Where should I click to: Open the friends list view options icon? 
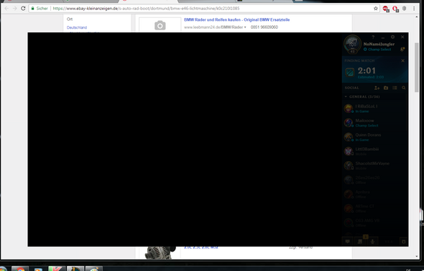pos(395,88)
